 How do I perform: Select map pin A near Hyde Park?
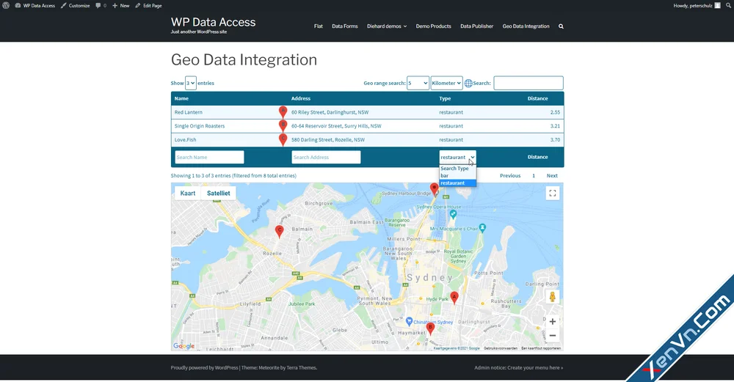click(454, 298)
